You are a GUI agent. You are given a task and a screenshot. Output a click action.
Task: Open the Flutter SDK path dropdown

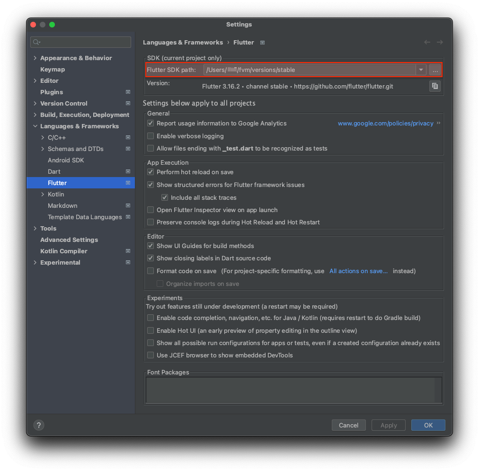(x=420, y=70)
